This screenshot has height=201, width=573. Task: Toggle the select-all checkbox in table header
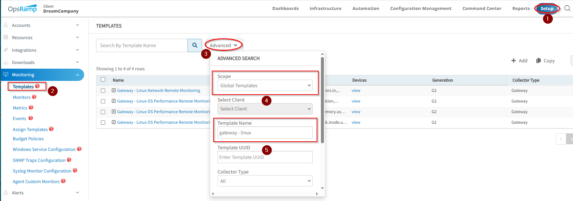click(x=103, y=80)
